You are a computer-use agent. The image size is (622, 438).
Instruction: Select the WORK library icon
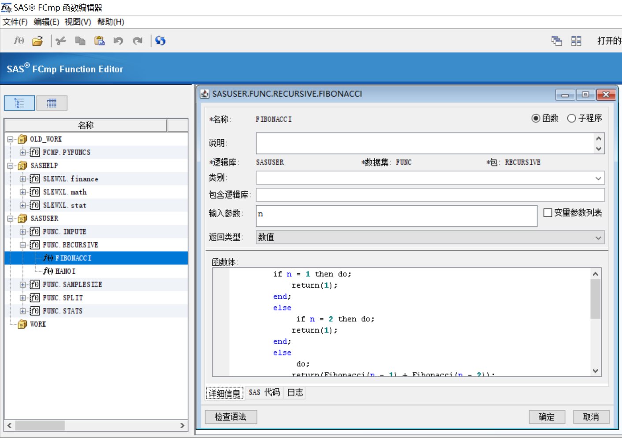pos(22,324)
